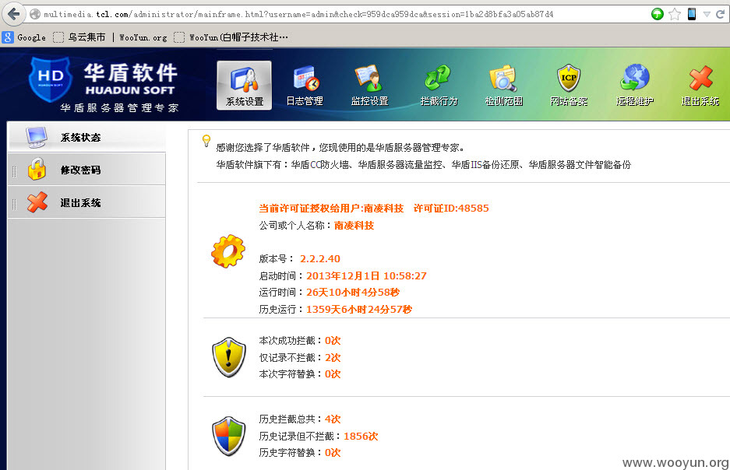Image resolution: width=730 pixels, height=470 pixels.
Task: Click start time 2013年12月1日 10:58:27
Action: point(366,275)
